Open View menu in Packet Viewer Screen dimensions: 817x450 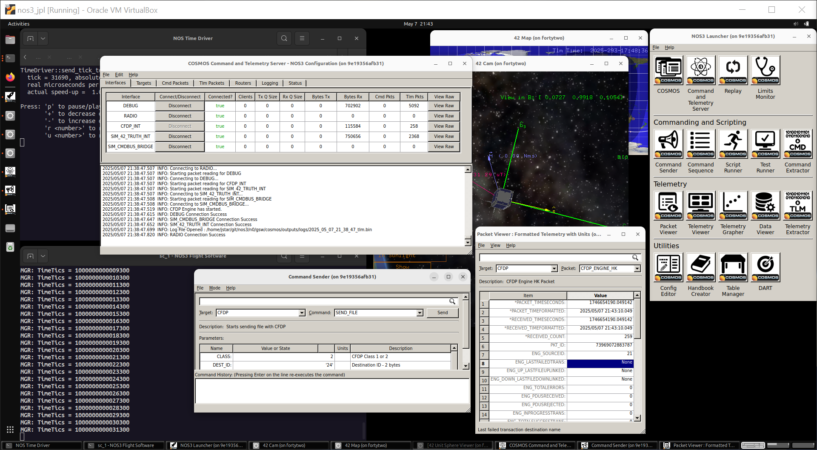click(x=495, y=246)
